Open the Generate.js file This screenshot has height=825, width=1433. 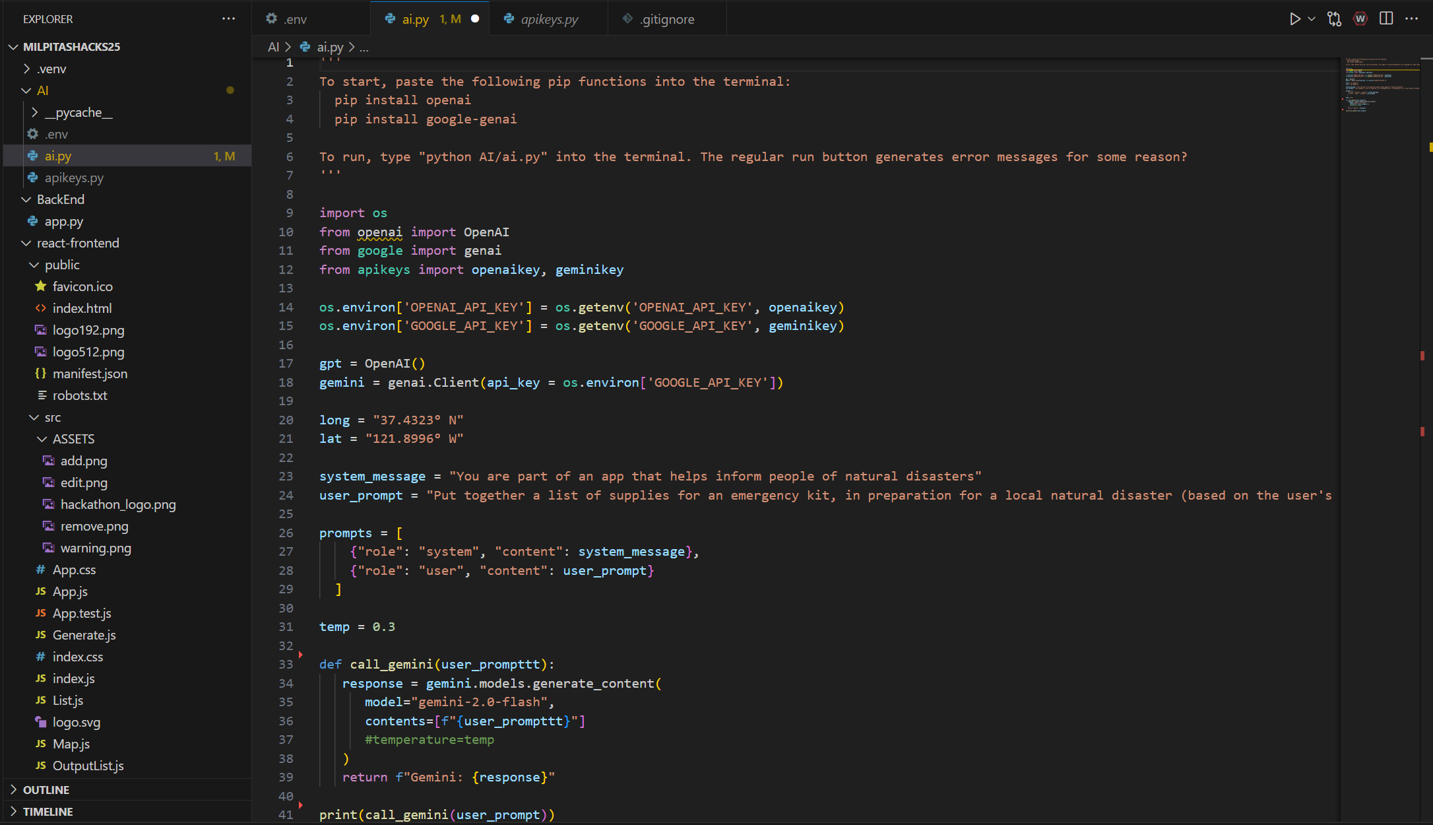click(x=84, y=635)
